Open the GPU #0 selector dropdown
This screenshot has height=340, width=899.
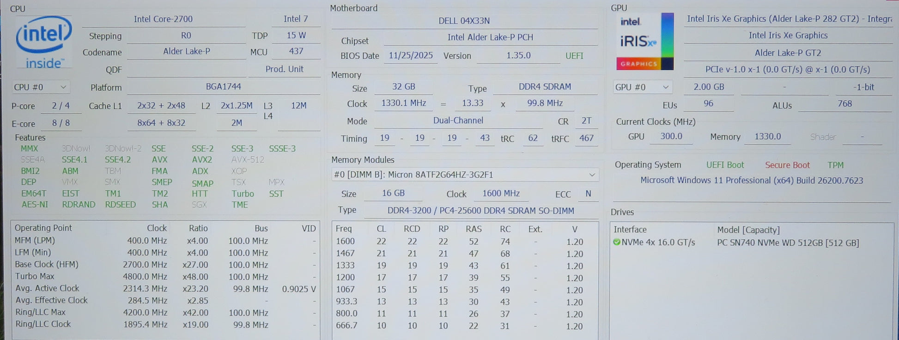642,87
